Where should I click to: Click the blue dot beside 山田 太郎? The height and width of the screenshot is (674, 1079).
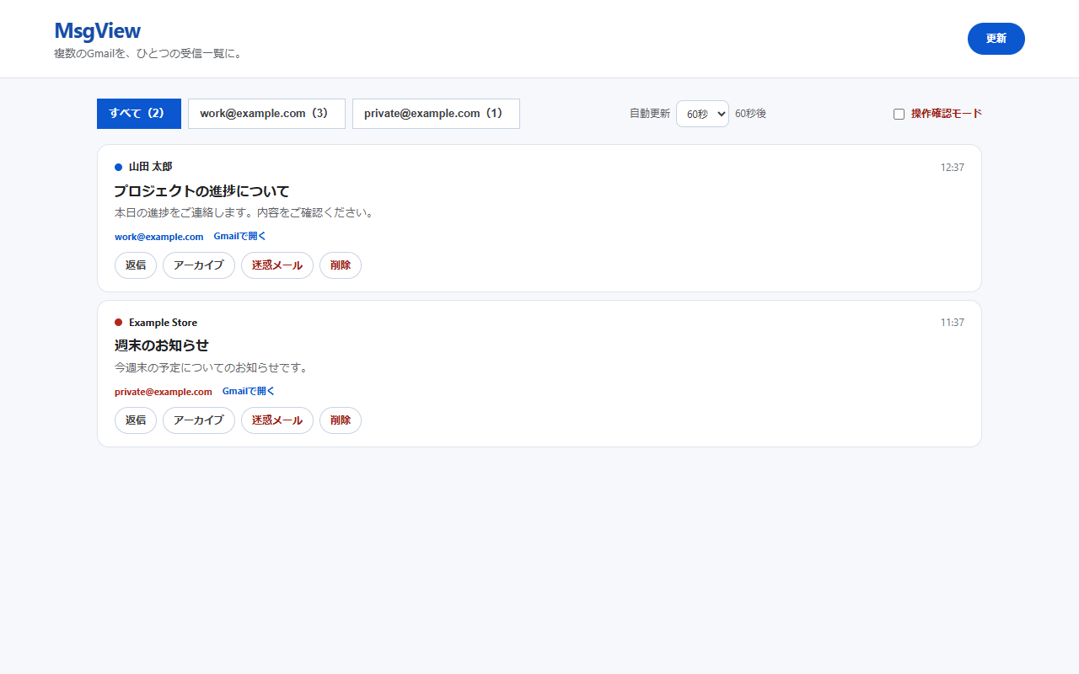(119, 167)
